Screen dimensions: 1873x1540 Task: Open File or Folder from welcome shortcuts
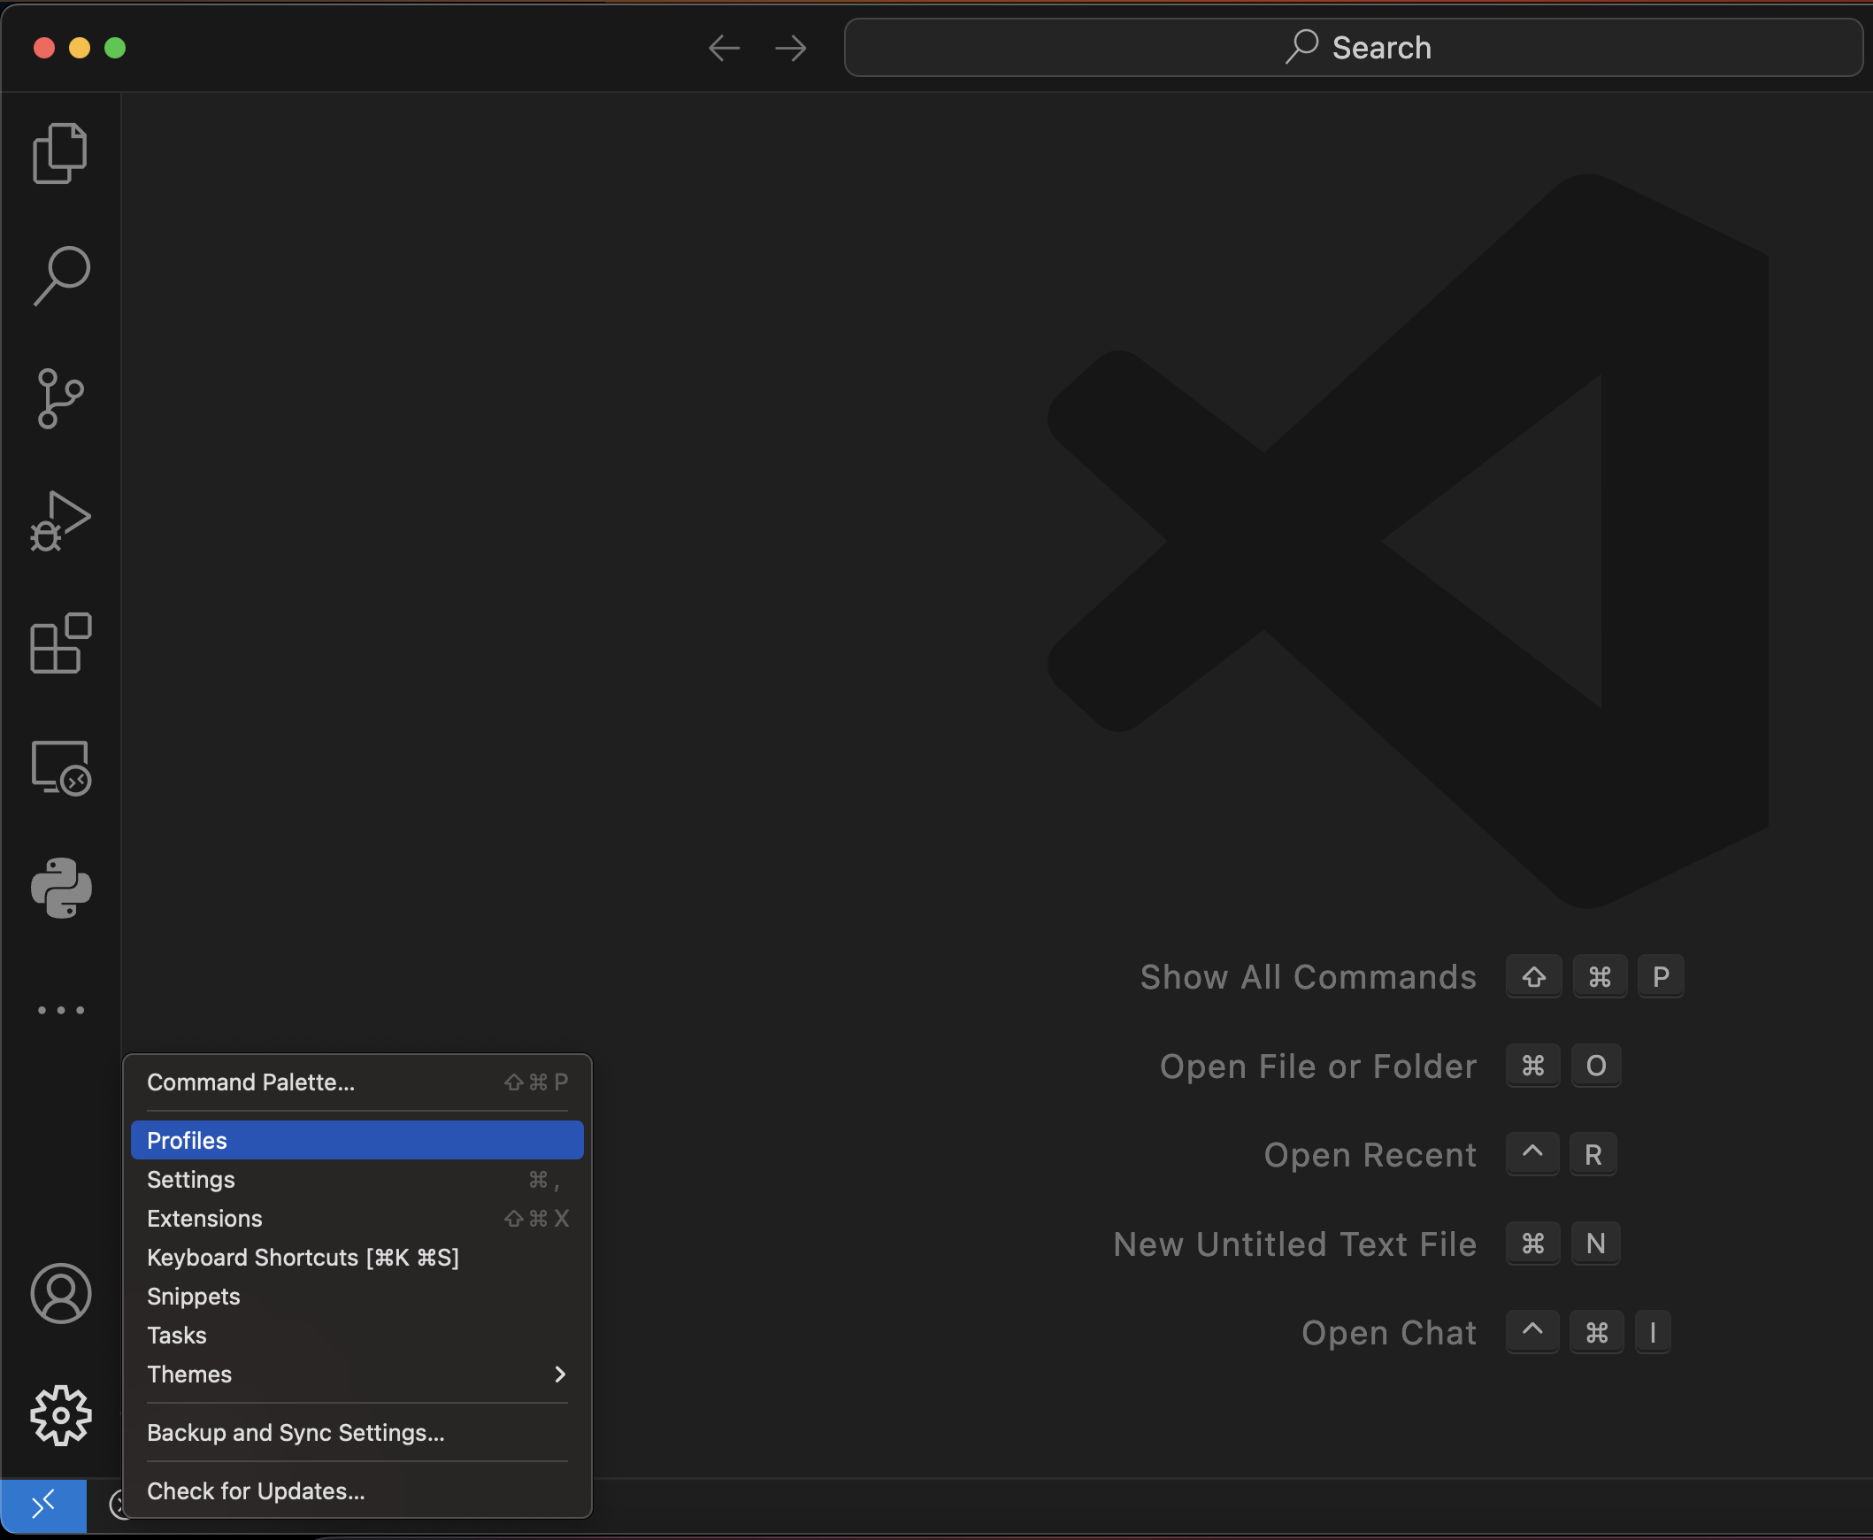1318,1066
